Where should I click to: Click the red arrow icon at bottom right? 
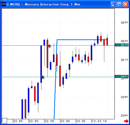tap(126, 121)
